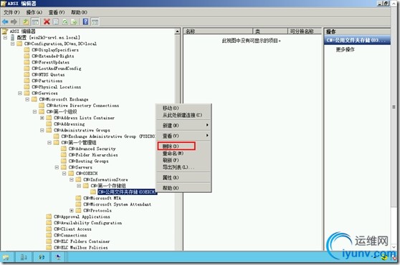
Task: Click the Refresh toolbar icon
Action: 65,22
